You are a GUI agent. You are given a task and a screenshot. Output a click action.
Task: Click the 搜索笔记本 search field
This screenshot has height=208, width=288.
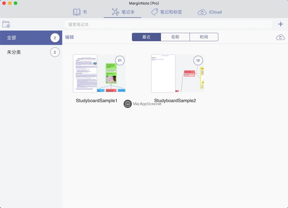tap(168, 24)
